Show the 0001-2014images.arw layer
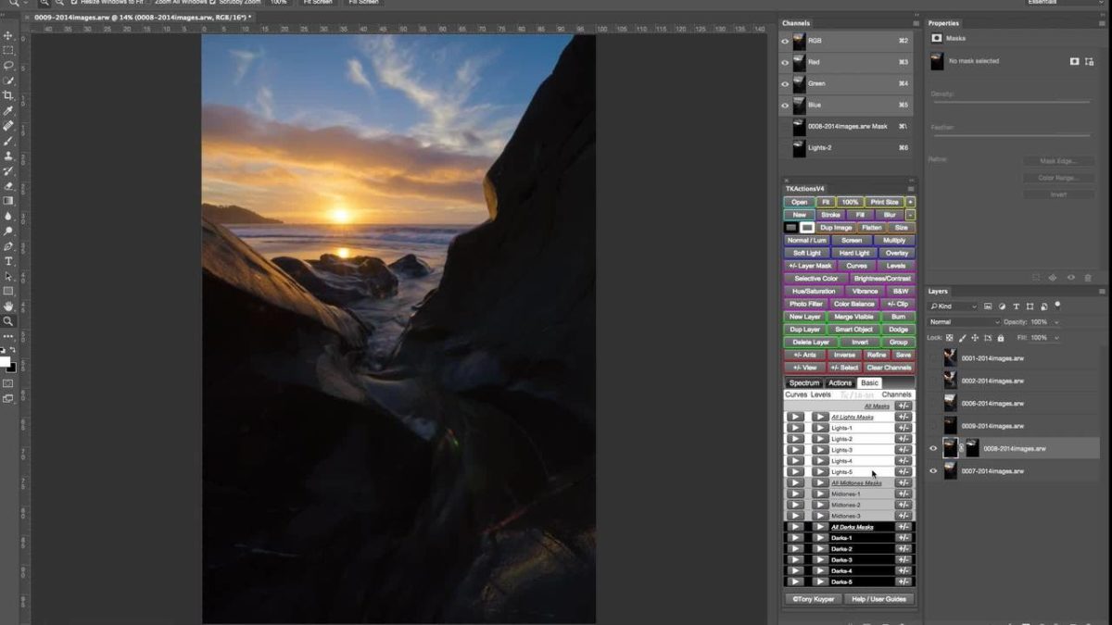Image resolution: width=1112 pixels, height=625 pixels. [933, 358]
